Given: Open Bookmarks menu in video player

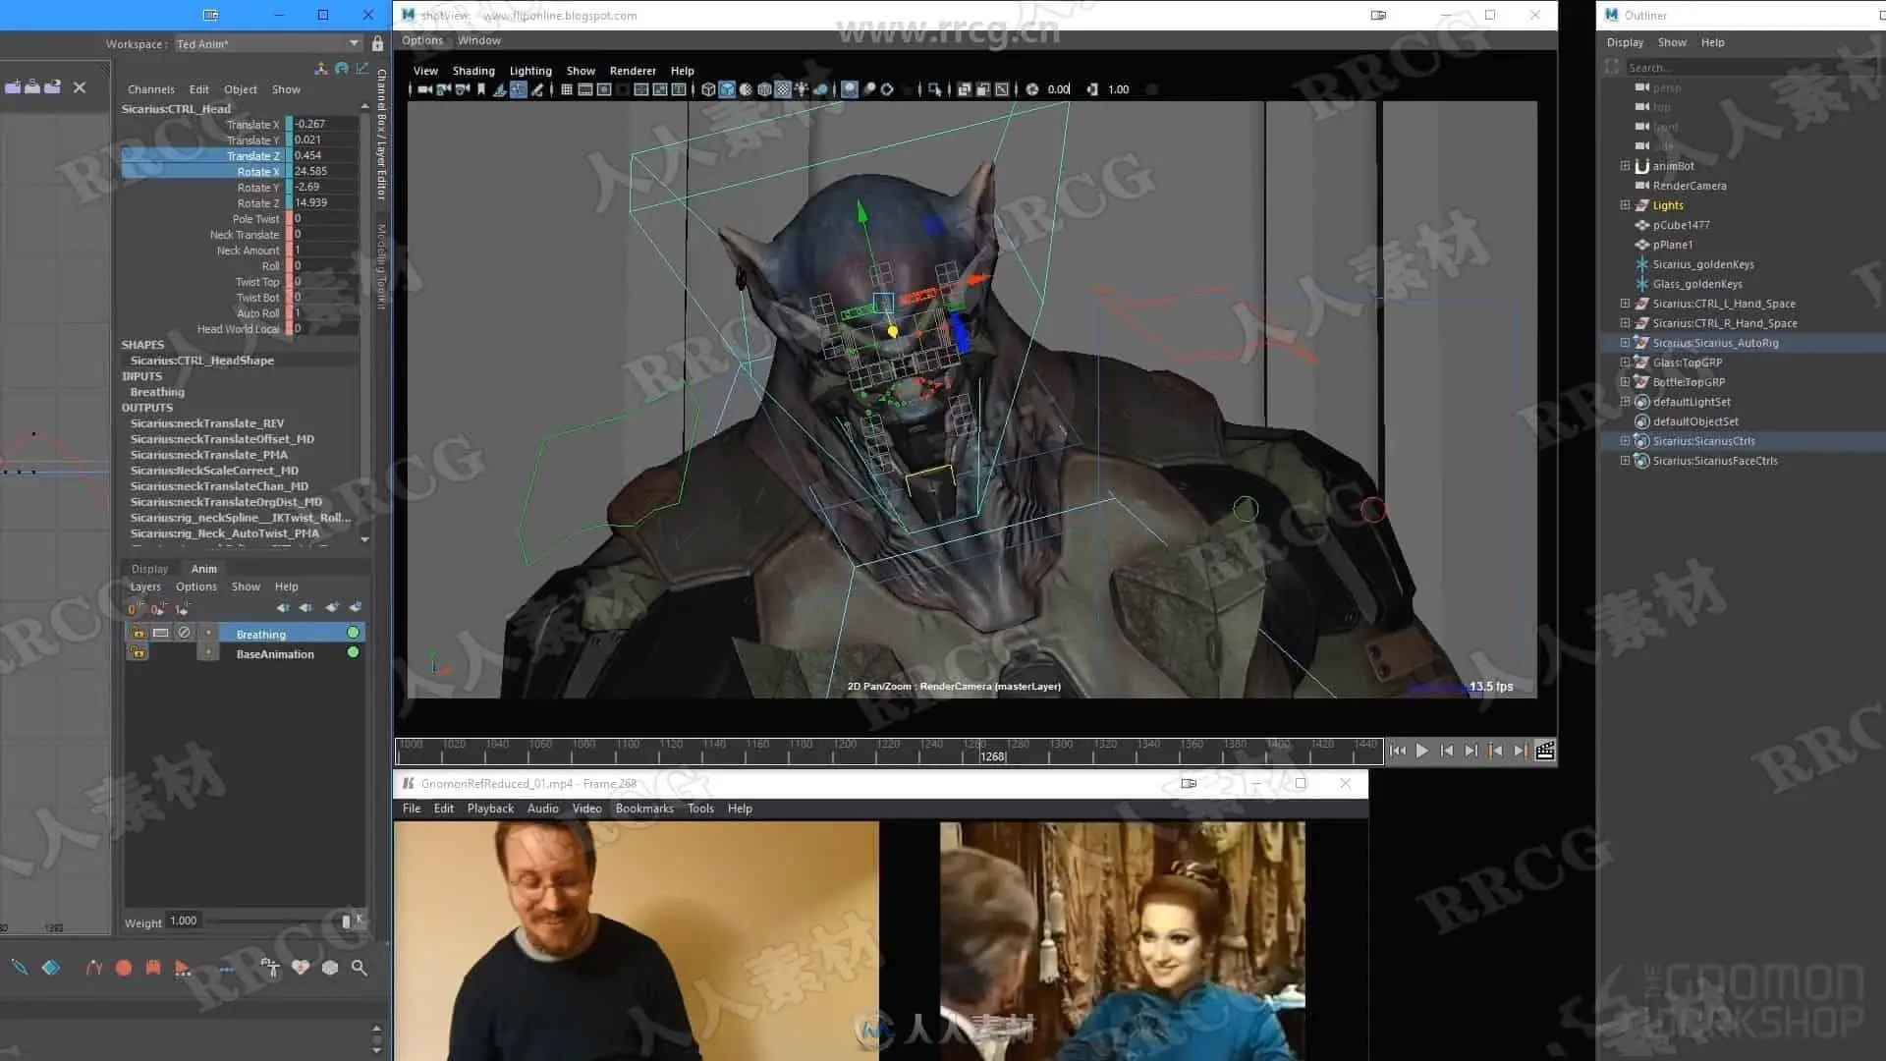Looking at the screenshot, I should click(644, 809).
